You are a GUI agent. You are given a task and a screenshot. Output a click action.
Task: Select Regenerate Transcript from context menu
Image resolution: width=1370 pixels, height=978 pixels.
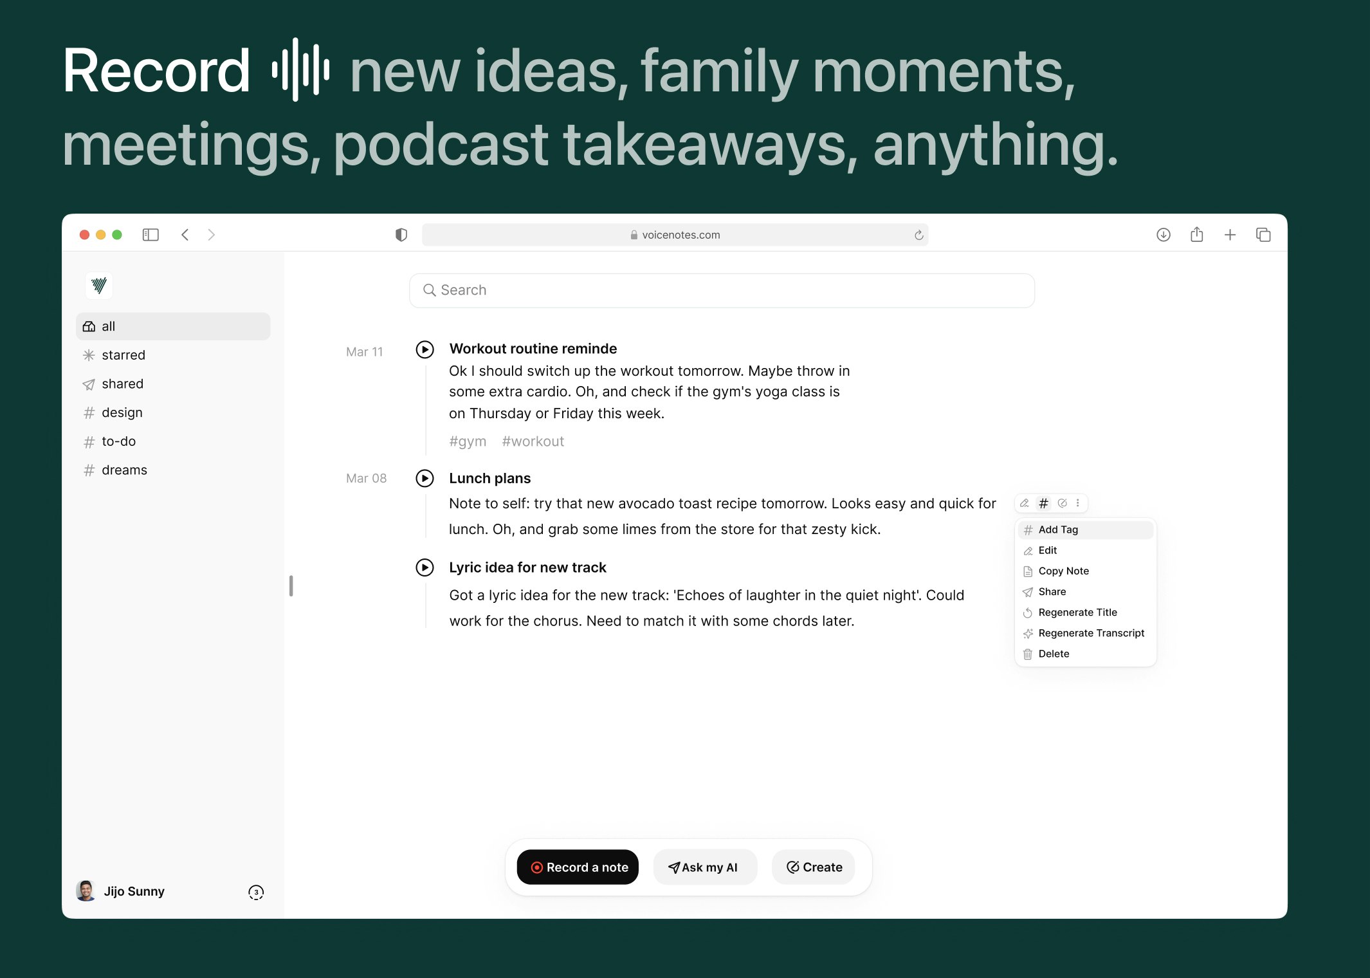coord(1091,633)
